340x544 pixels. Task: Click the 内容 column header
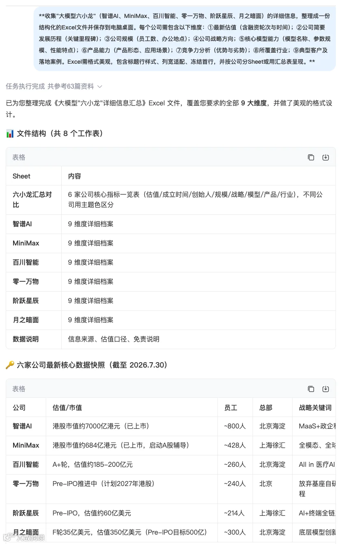199,176
